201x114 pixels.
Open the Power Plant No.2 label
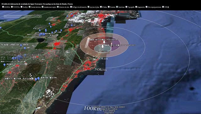pos(120,45)
